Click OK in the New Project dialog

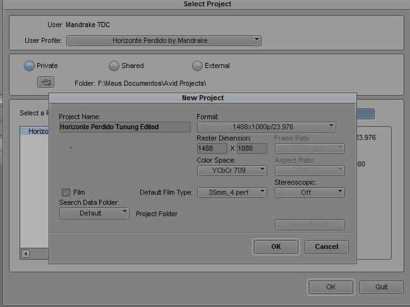point(276,246)
